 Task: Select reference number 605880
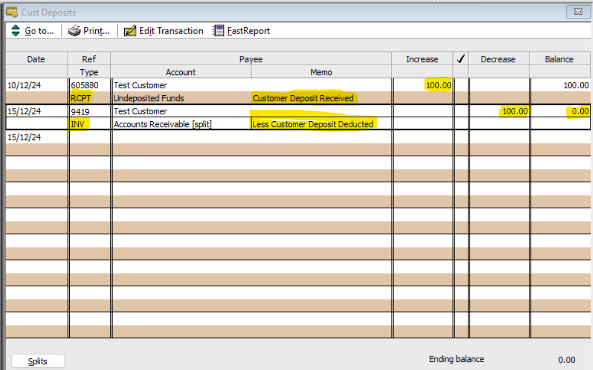(x=84, y=85)
